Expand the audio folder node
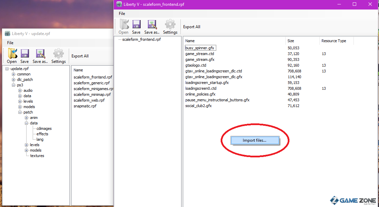 tap(20, 90)
